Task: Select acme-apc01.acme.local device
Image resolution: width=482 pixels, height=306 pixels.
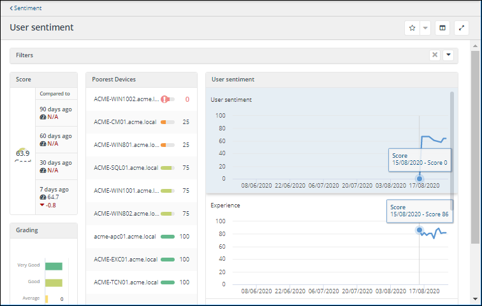Action: click(125, 237)
